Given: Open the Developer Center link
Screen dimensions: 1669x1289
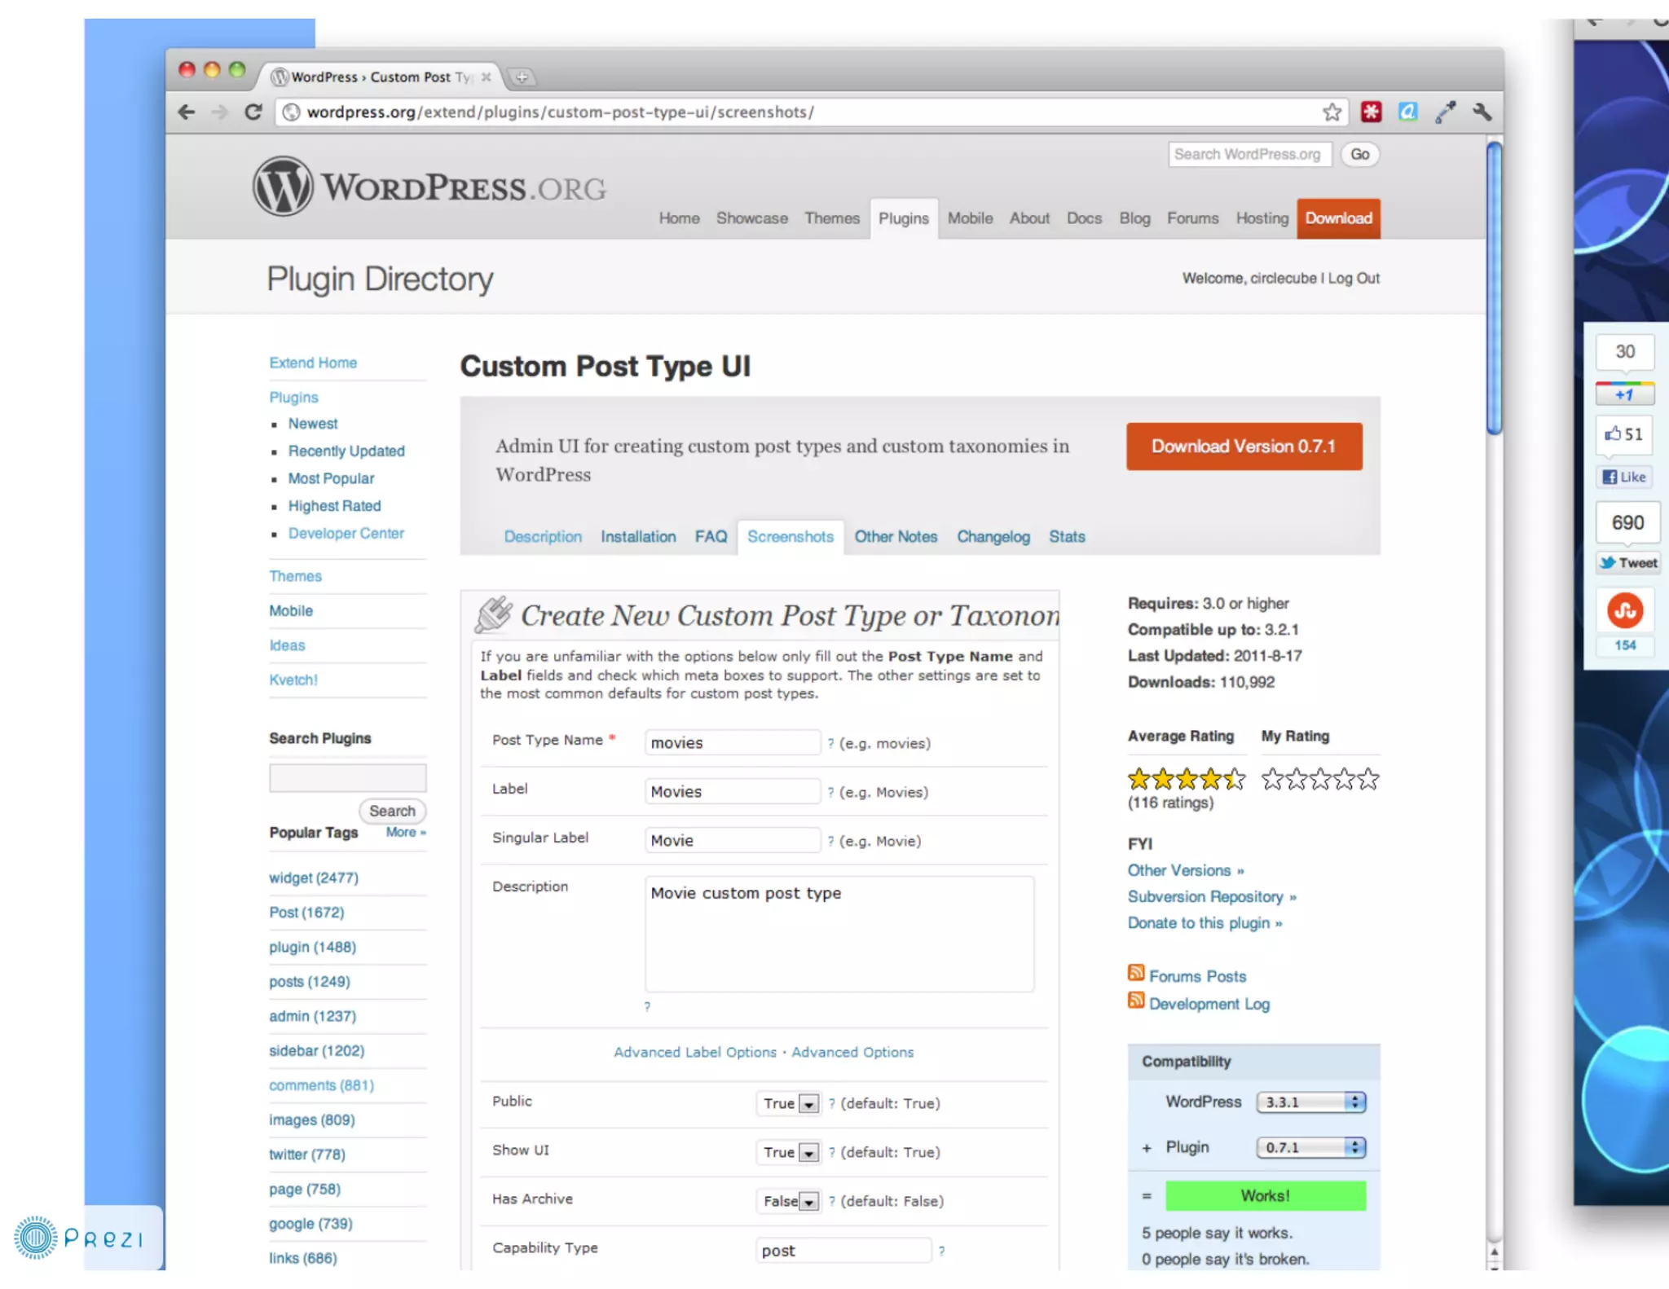Looking at the screenshot, I should point(346,533).
